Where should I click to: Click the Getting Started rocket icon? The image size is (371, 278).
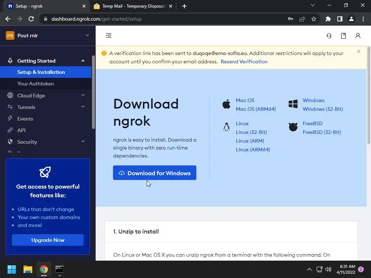pos(10,61)
